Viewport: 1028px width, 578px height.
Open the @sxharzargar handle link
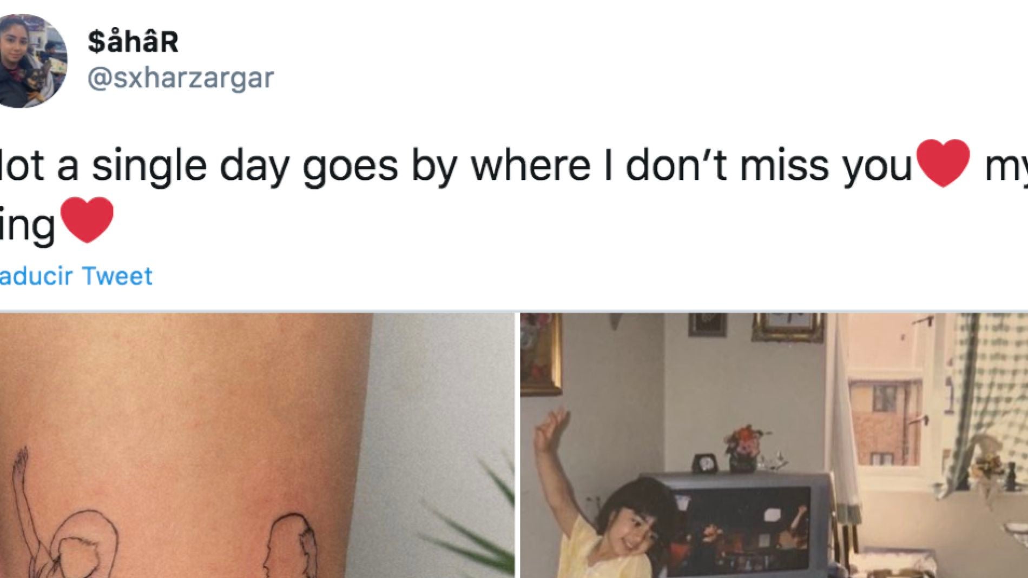[x=181, y=78]
